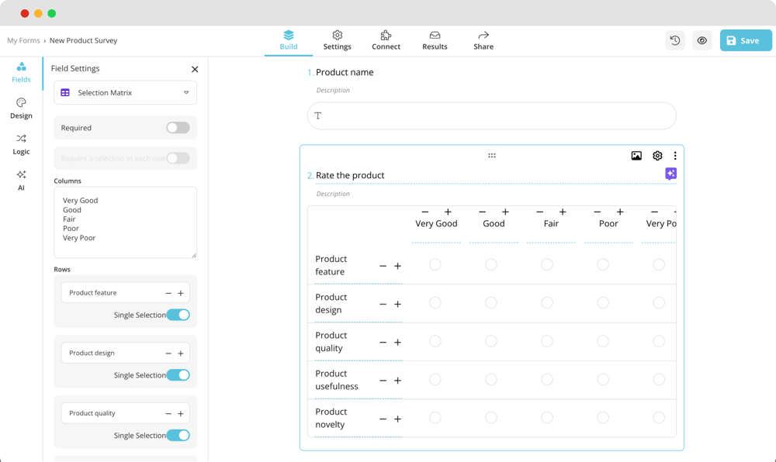Click the Product name text input

click(491, 115)
